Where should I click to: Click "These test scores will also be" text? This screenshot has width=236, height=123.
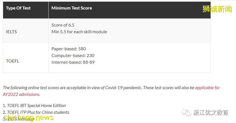coord(169,88)
